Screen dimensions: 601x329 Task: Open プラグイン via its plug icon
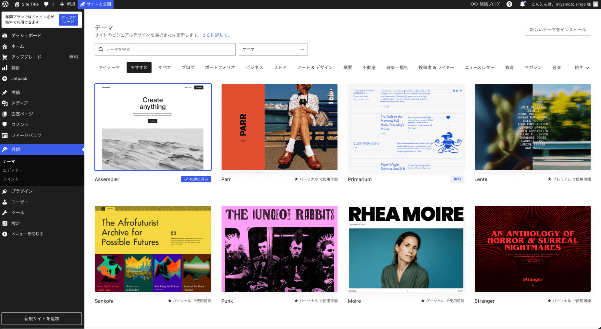(x=5, y=191)
